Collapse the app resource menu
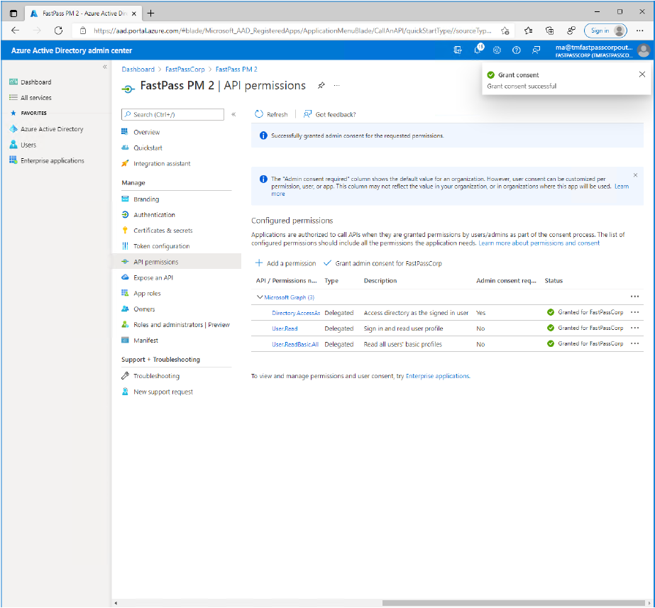Image resolution: width=655 pixels, height=608 pixels. (x=233, y=114)
